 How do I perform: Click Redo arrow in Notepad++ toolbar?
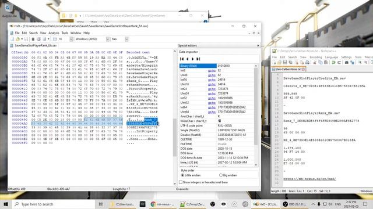tap(339, 63)
